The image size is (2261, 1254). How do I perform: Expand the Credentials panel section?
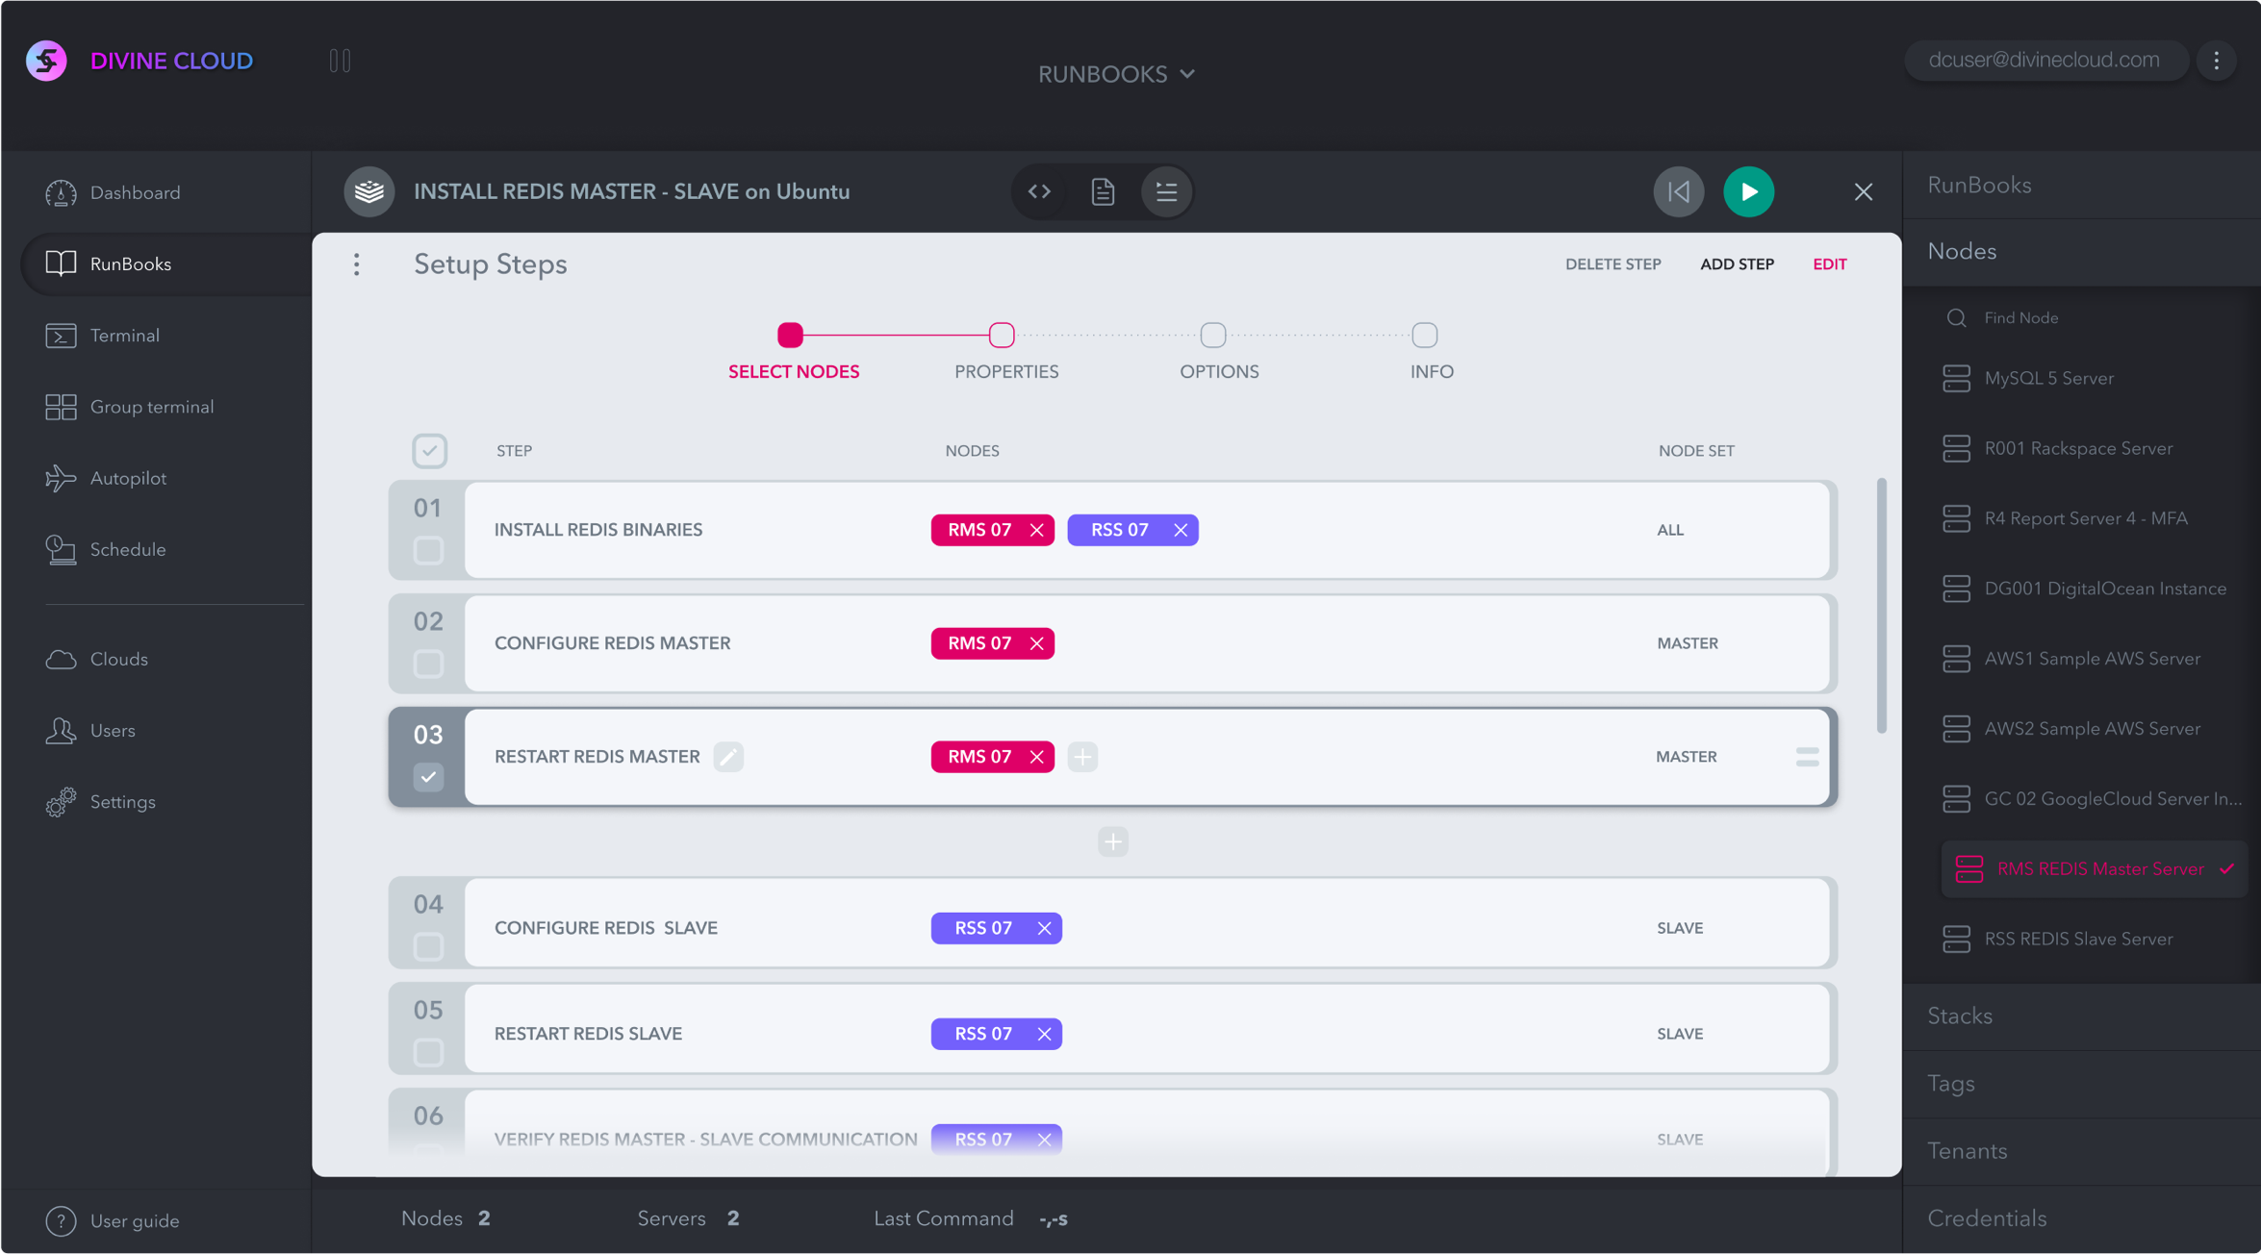pos(1987,1218)
